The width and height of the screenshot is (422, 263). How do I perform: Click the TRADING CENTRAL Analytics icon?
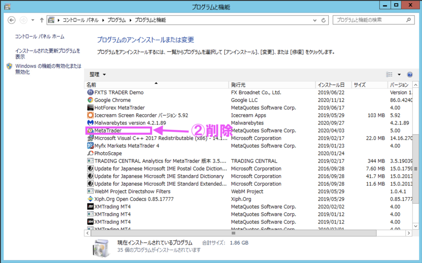tap(90, 161)
